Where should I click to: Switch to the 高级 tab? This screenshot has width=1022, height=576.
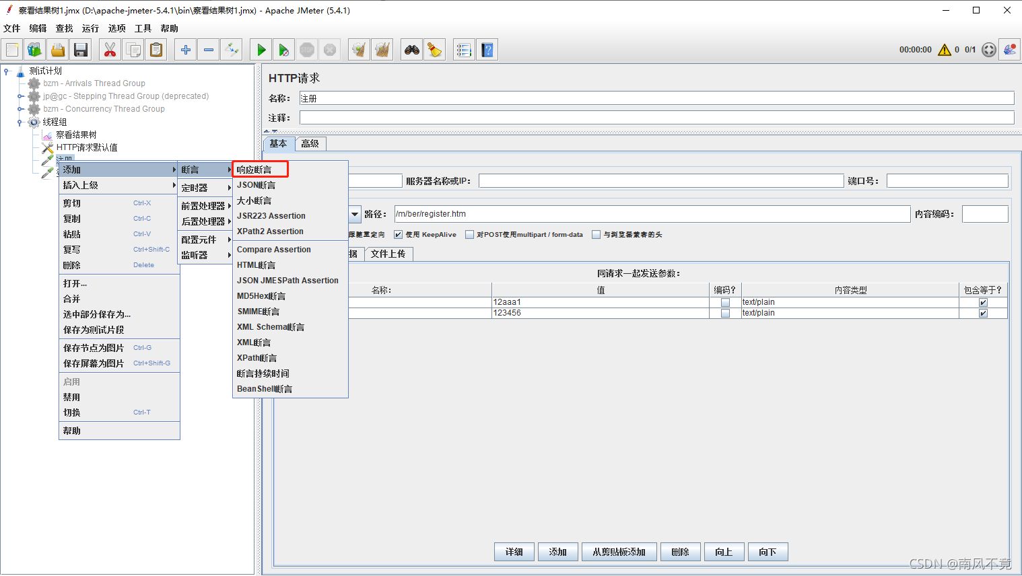tap(310, 143)
